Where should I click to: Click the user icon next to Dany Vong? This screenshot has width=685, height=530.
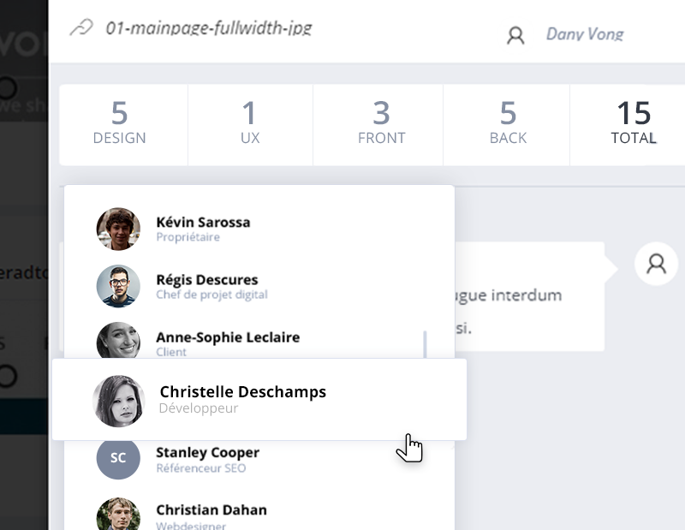point(515,35)
